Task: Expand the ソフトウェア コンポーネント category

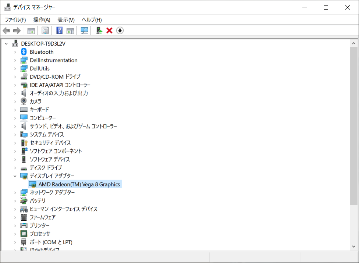Action: [x=15, y=151]
